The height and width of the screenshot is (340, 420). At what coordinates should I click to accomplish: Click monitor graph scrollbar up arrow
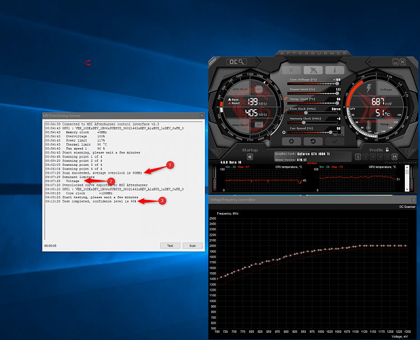(x=407, y=167)
